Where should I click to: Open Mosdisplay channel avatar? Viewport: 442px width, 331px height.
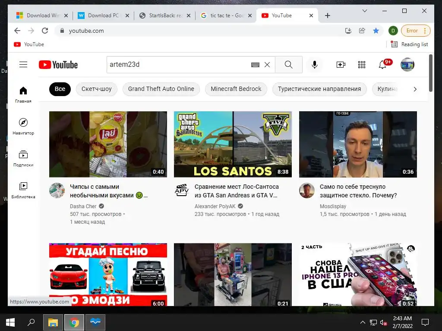point(307,190)
